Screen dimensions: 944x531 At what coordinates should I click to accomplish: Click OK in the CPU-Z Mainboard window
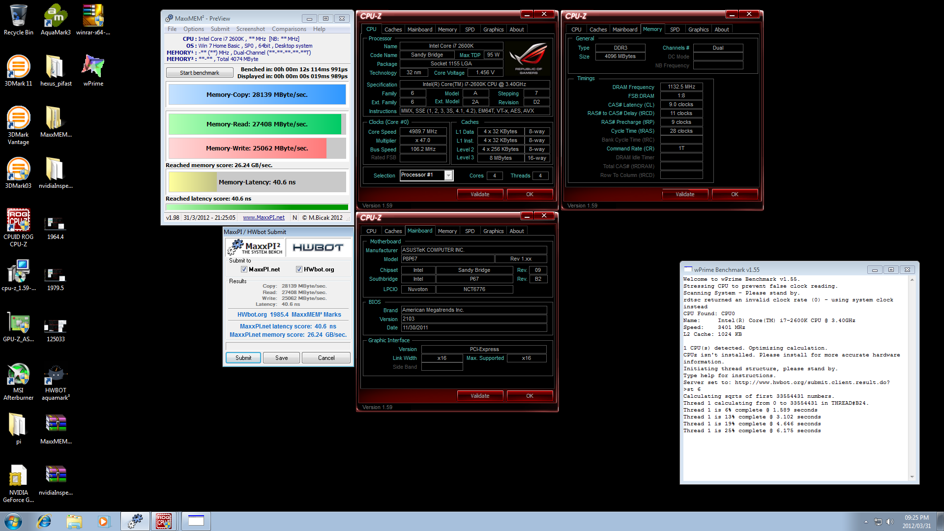[x=530, y=396]
